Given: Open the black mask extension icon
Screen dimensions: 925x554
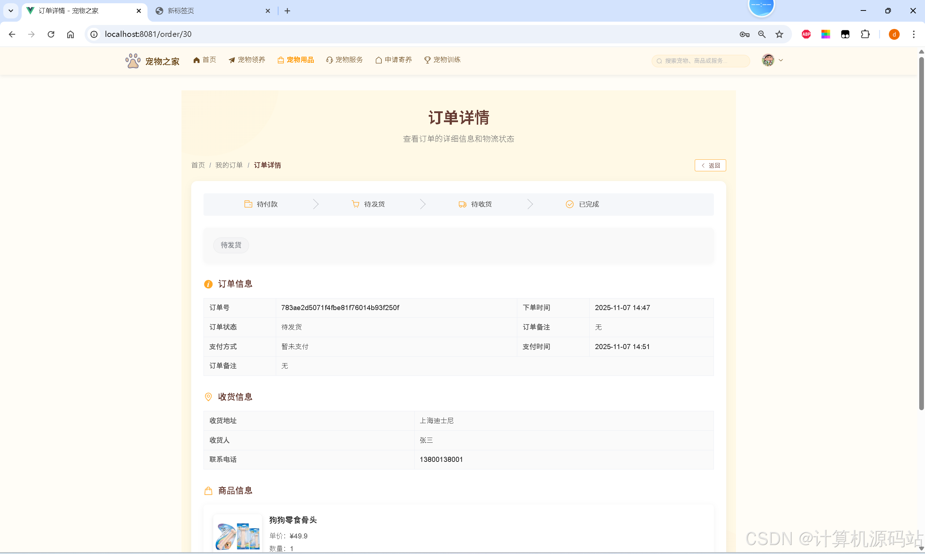Looking at the screenshot, I should [845, 34].
